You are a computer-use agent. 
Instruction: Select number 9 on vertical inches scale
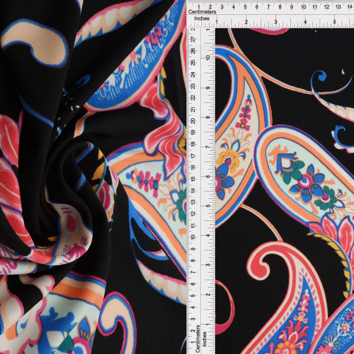click(208, 88)
